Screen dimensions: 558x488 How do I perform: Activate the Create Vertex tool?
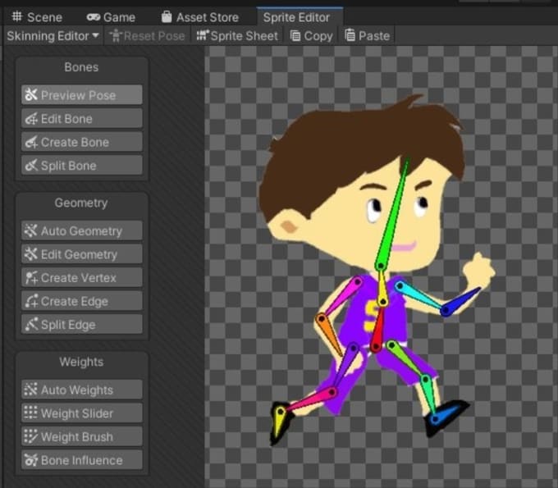pyautogui.click(x=82, y=277)
